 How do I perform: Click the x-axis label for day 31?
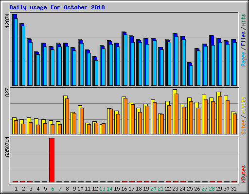click(x=233, y=189)
